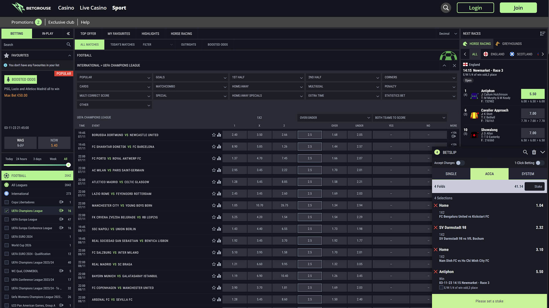Select the Today's Matches tab

[122, 44]
